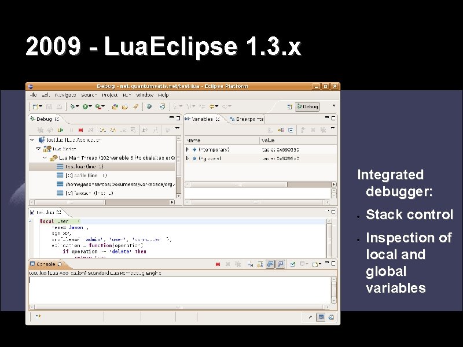Open the web browser globe icon
The height and width of the screenshot is (347, 463).
click(x=149, y=106)
